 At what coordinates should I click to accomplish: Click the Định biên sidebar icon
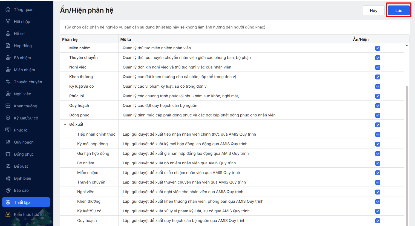click(8, 178)
